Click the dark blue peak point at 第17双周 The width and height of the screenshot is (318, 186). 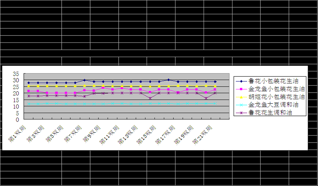coord(168,80)
